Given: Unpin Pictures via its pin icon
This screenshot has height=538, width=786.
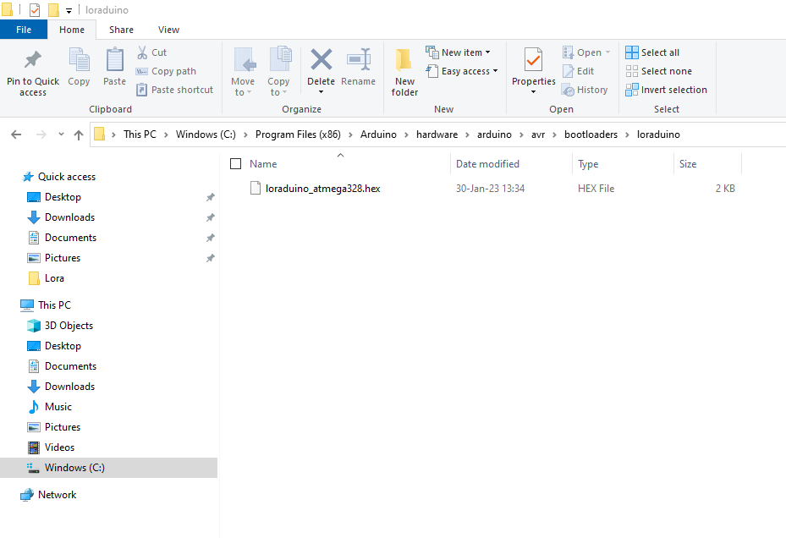Looking at the screenshot, I should tap(211, 258).
